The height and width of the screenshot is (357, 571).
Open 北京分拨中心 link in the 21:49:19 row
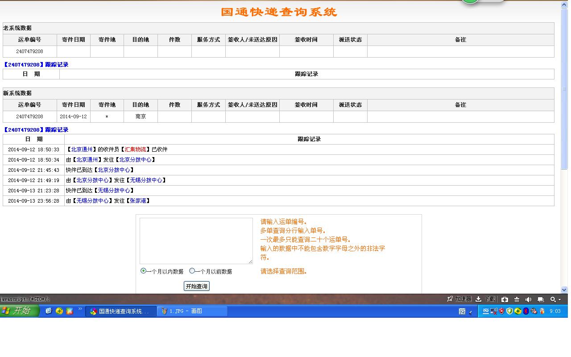click(92, 180)
